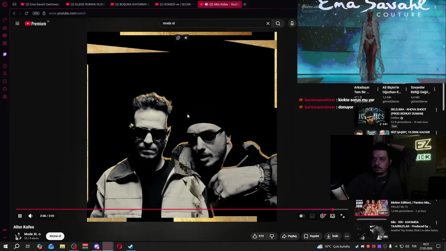Go back in browser history
Screen dimensions: 446x251
(14, 13)
